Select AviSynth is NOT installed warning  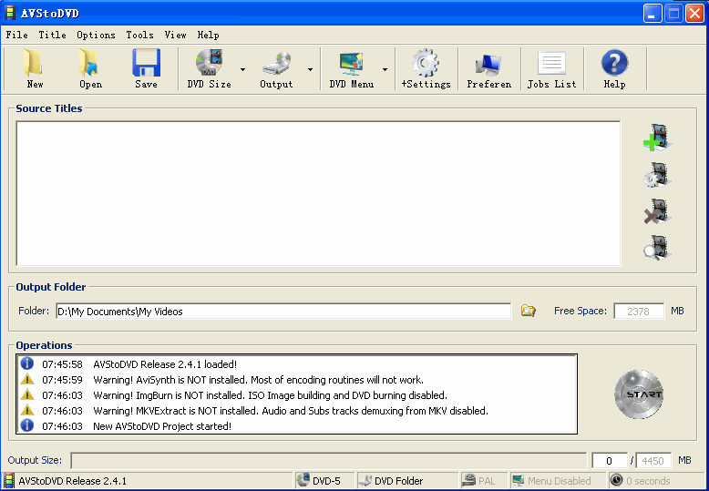(296, 379)
